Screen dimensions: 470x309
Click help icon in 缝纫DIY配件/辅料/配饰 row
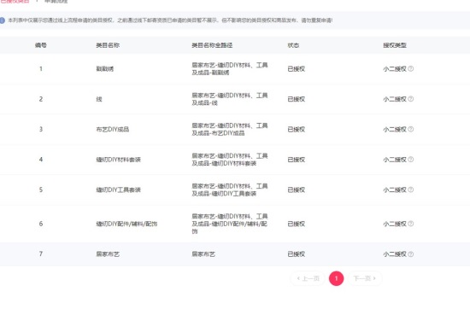tap(411, 224)
